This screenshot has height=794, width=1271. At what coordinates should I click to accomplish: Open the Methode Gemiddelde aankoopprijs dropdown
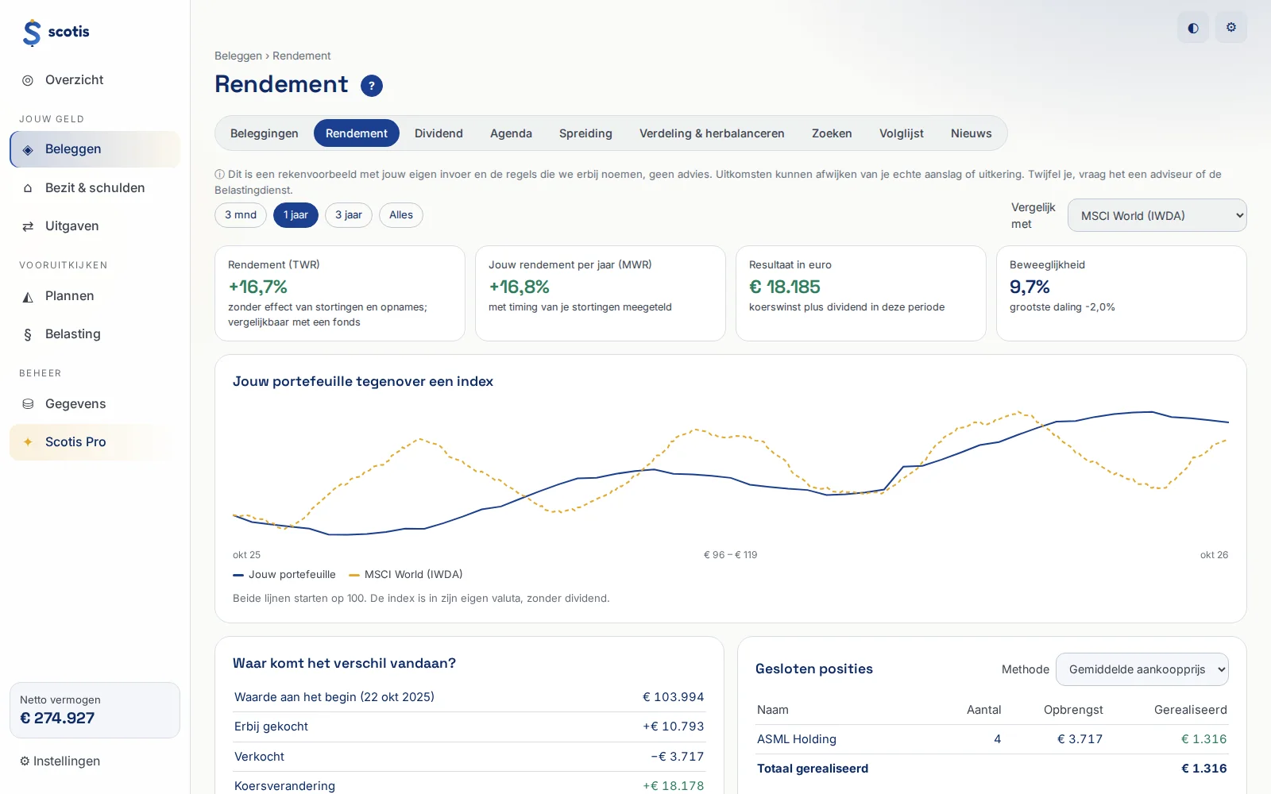point(1142,669)
